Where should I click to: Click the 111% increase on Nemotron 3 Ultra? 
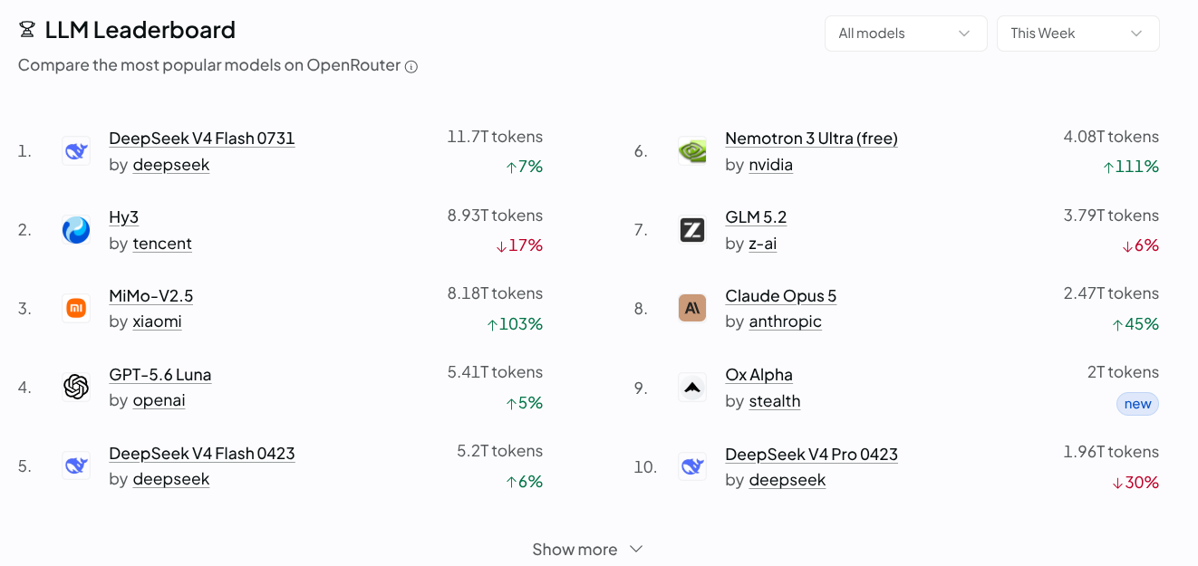tap(1130, 167)
